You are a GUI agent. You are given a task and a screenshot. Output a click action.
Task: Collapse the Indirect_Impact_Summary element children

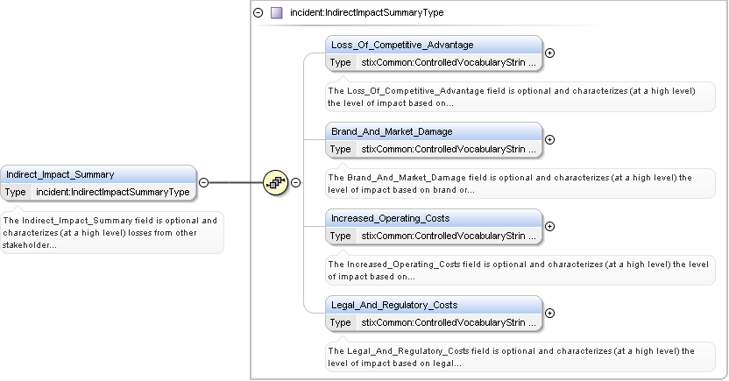click(x=203, y=183)
